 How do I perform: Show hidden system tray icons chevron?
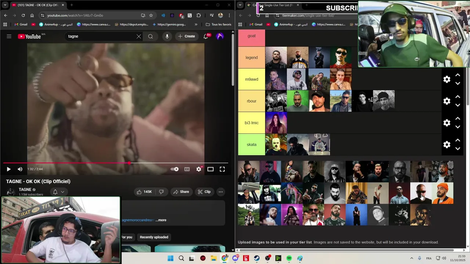pos(411,258)
